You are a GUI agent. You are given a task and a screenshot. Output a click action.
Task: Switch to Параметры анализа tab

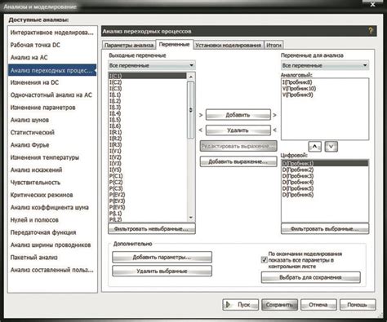[x=129, y=46]
